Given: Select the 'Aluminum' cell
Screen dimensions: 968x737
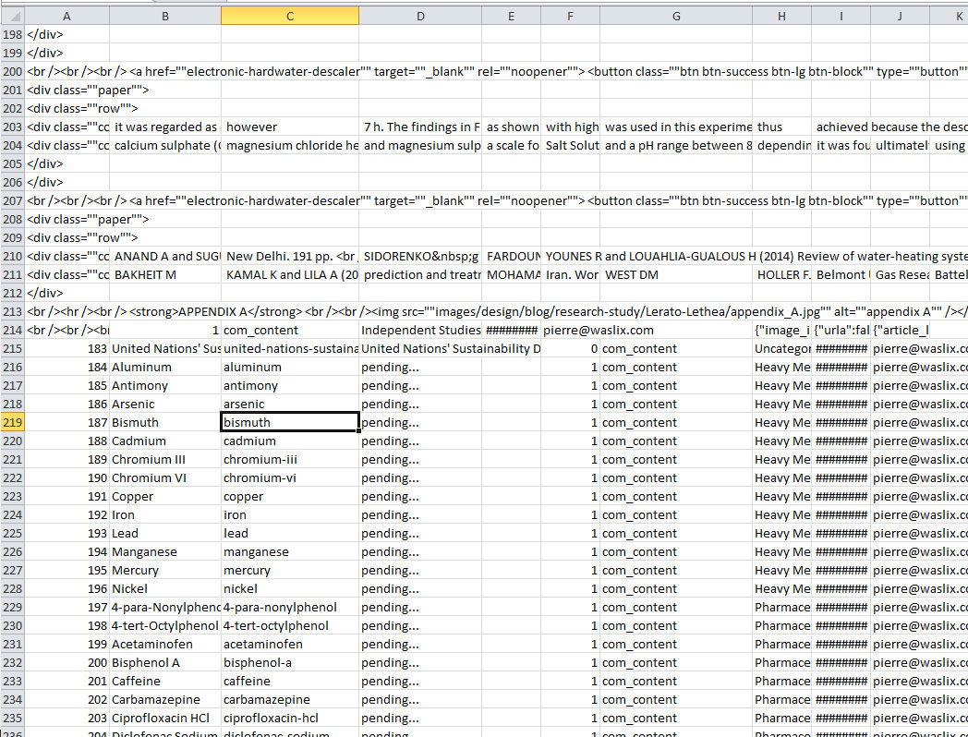Looking at the screenshot, I should [165, 368].
